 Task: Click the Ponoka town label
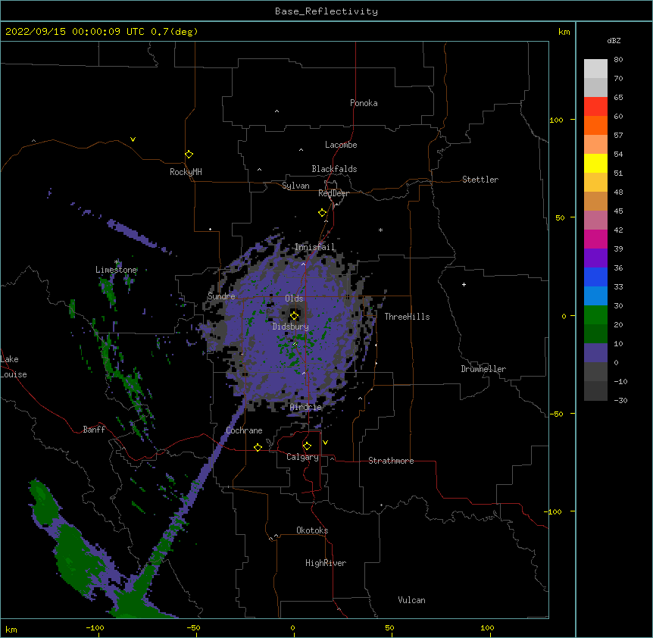364,103
